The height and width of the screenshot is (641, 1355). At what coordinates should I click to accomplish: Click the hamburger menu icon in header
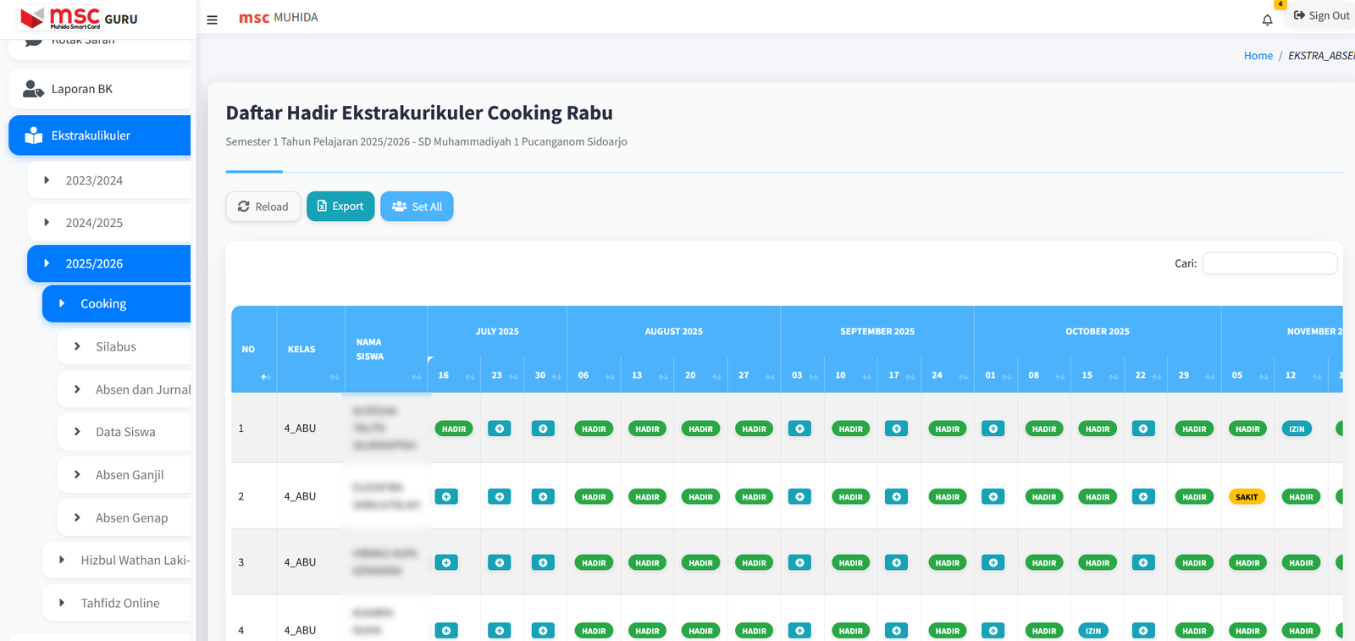(212, 19)
